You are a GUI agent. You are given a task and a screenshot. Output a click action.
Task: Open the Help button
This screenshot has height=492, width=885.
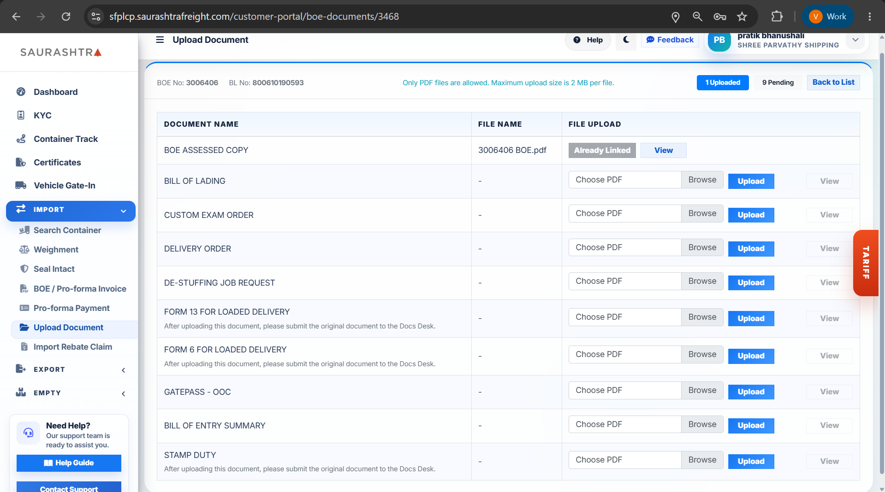[x=588, y=40]
